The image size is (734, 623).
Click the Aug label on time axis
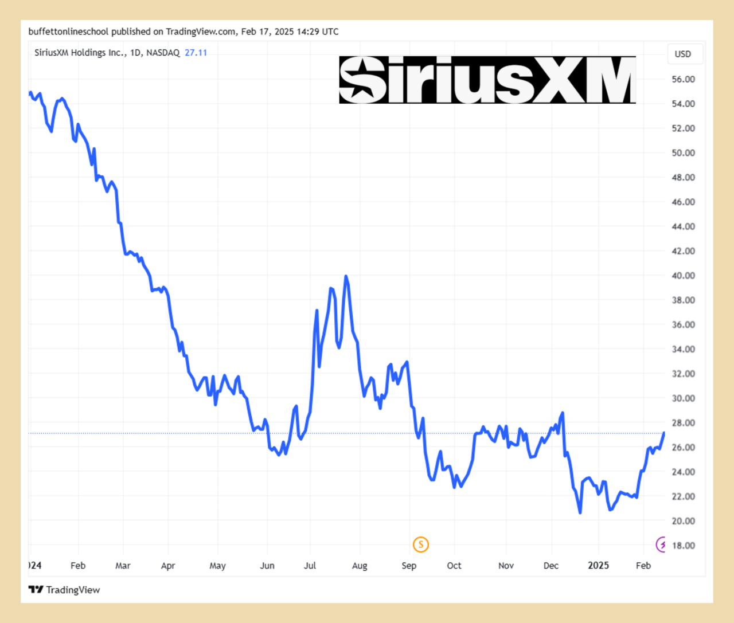(x=360, y=566)
